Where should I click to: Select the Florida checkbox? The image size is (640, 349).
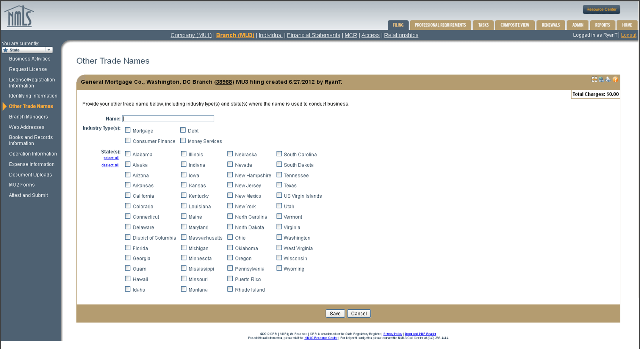(x=128, y=248)
